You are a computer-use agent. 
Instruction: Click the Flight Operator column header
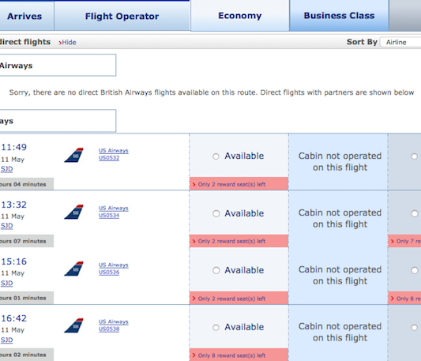tap(122, 16)
